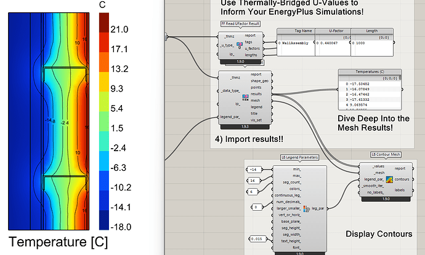The height and width of the screenshot is (255, 425).
Task: Click the FF Read UFactor Result component icon
Action: (x=238, y=47)
